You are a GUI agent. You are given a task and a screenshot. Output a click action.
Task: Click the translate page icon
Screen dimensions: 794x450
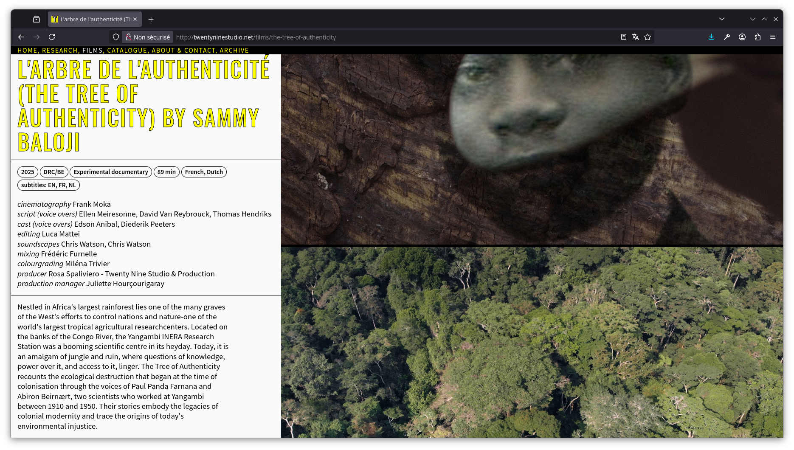635,37
